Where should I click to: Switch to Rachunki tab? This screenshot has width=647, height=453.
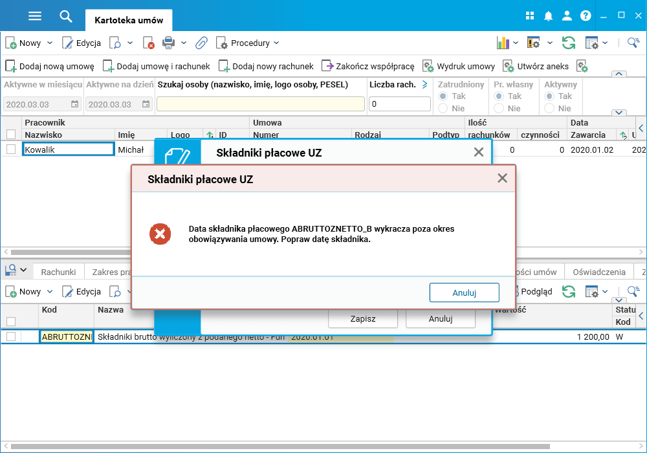(x=59, y=272)
